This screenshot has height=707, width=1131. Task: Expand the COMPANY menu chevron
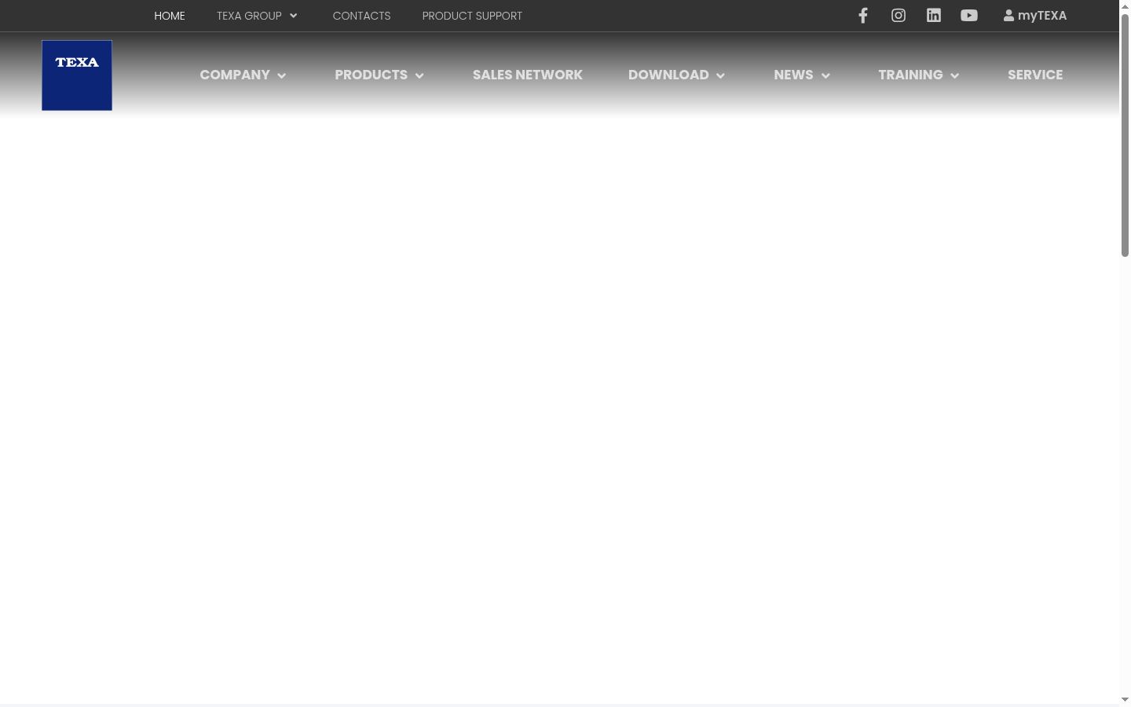pos(282,75)
